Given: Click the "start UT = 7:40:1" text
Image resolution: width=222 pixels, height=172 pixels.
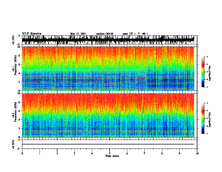Looking at the screenshot, I should point(135,34).
